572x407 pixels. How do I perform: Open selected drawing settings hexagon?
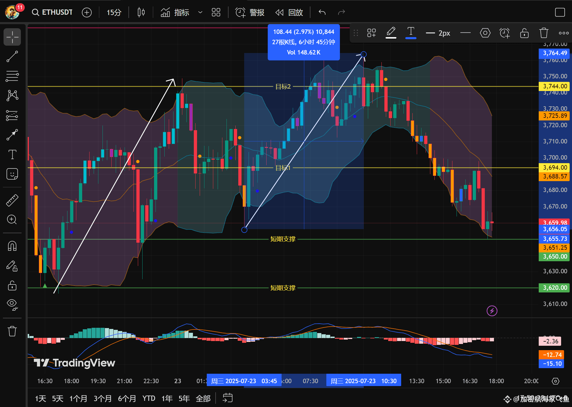tap(485, 33)
